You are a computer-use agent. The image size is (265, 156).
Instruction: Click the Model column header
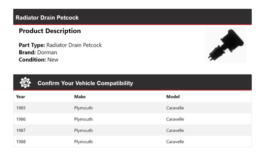tap(173, 97)
